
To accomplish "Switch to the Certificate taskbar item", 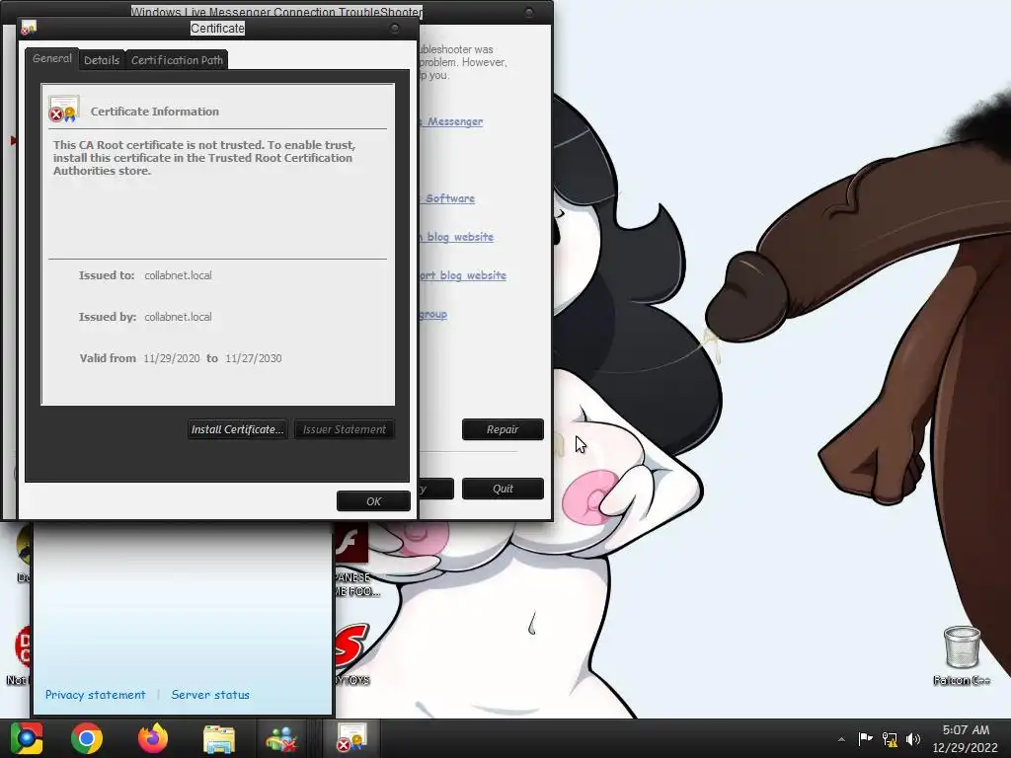I will [351, 738].
